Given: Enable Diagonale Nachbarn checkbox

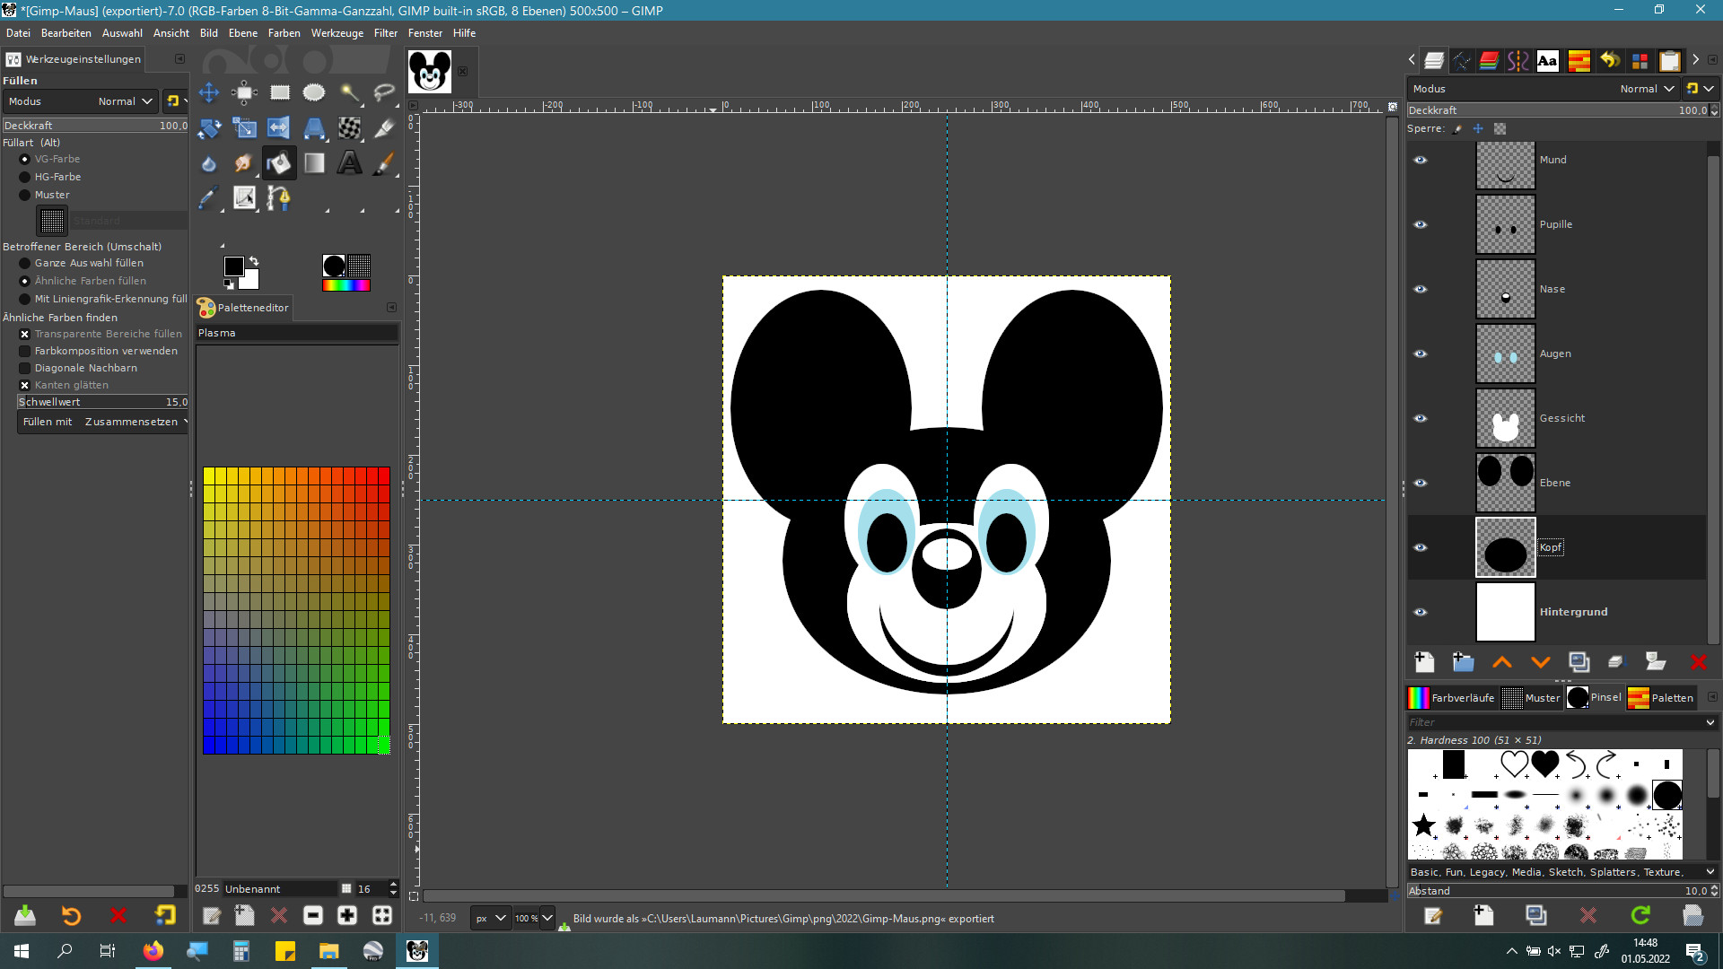Looking at the screenshot, I should coord(25,368).
